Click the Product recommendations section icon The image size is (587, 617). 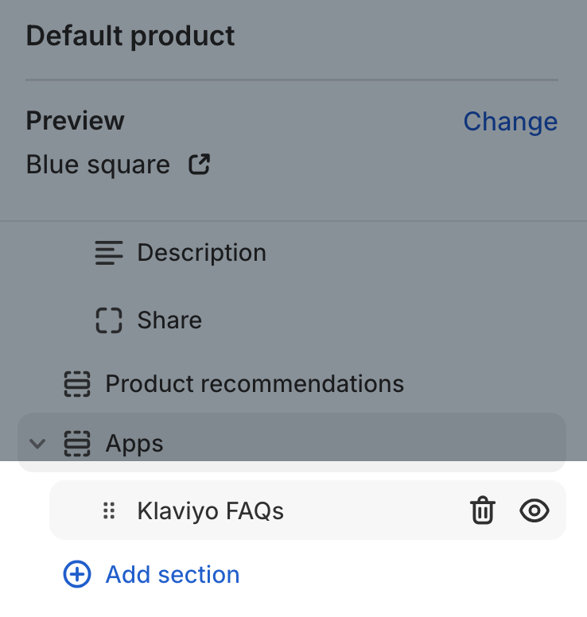[x=77, y=384]
